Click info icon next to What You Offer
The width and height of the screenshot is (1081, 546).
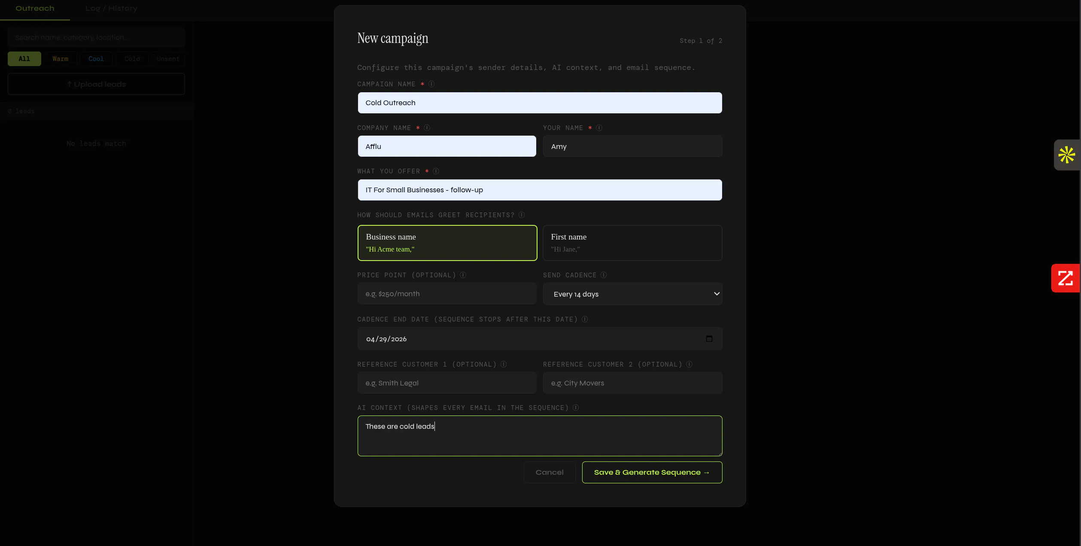point(436,171)
